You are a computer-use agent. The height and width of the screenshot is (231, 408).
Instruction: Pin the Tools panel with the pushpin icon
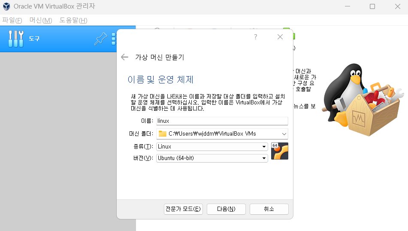[100, 39]
